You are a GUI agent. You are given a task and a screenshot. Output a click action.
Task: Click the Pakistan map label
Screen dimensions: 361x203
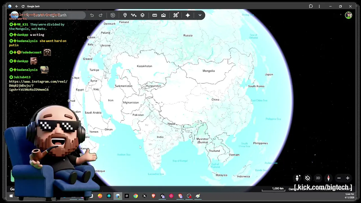pyautogui.click(x=138, y=115)
